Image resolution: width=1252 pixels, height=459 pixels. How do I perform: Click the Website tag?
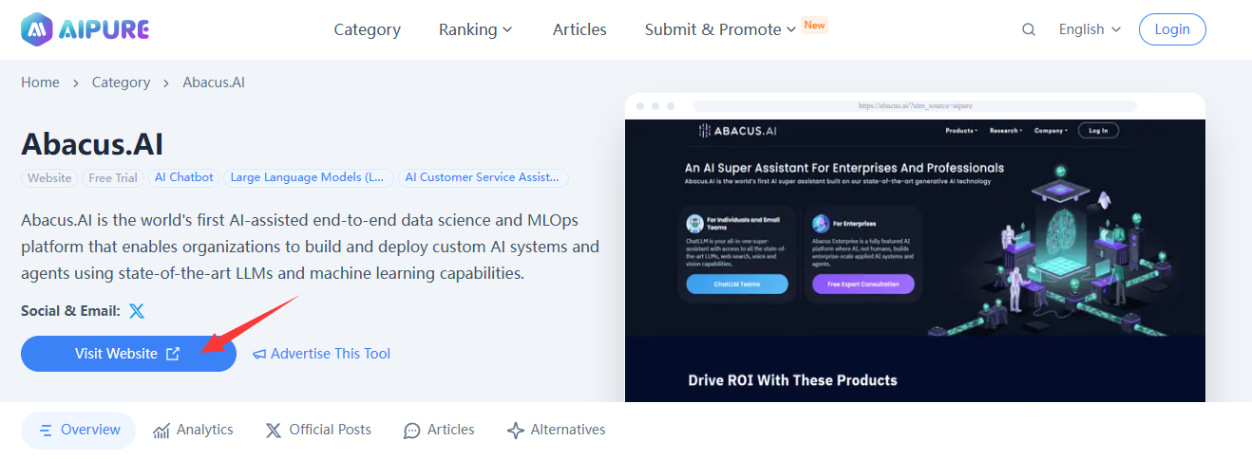pos(49,177)
